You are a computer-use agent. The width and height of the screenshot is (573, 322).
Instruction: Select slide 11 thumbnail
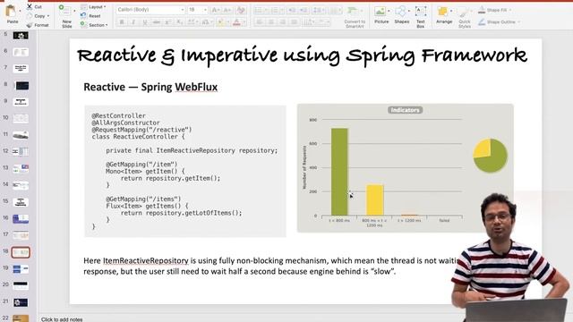click(x=21, y=135)
